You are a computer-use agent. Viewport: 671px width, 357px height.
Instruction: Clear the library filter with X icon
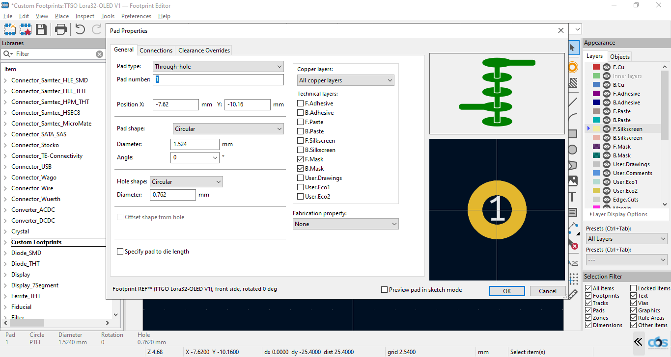tap(99, 54)
